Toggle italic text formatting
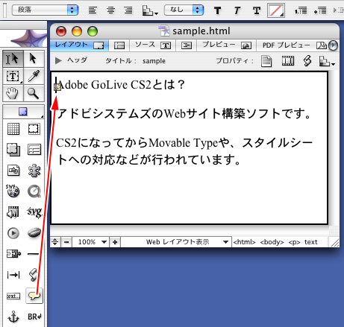 click(x=237, y=10)
